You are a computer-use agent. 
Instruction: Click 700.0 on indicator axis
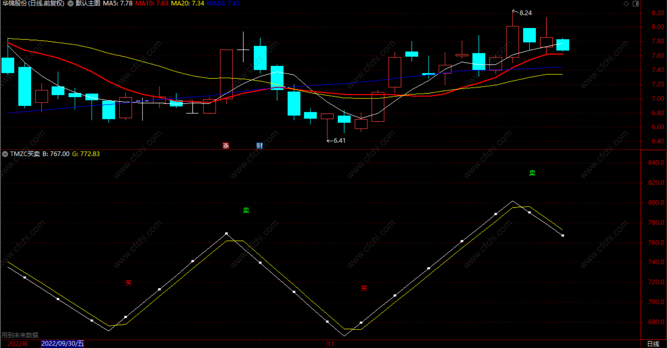click(x=656, y=302)
